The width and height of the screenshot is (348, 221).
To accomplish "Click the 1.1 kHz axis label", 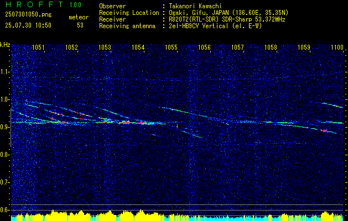I will coord(5,72).
